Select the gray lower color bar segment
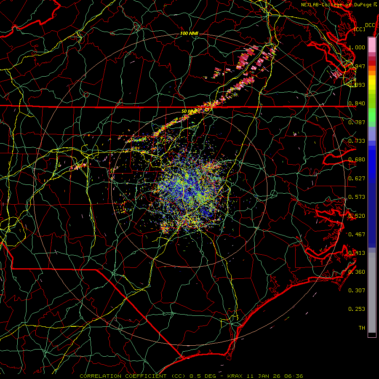 372,293
